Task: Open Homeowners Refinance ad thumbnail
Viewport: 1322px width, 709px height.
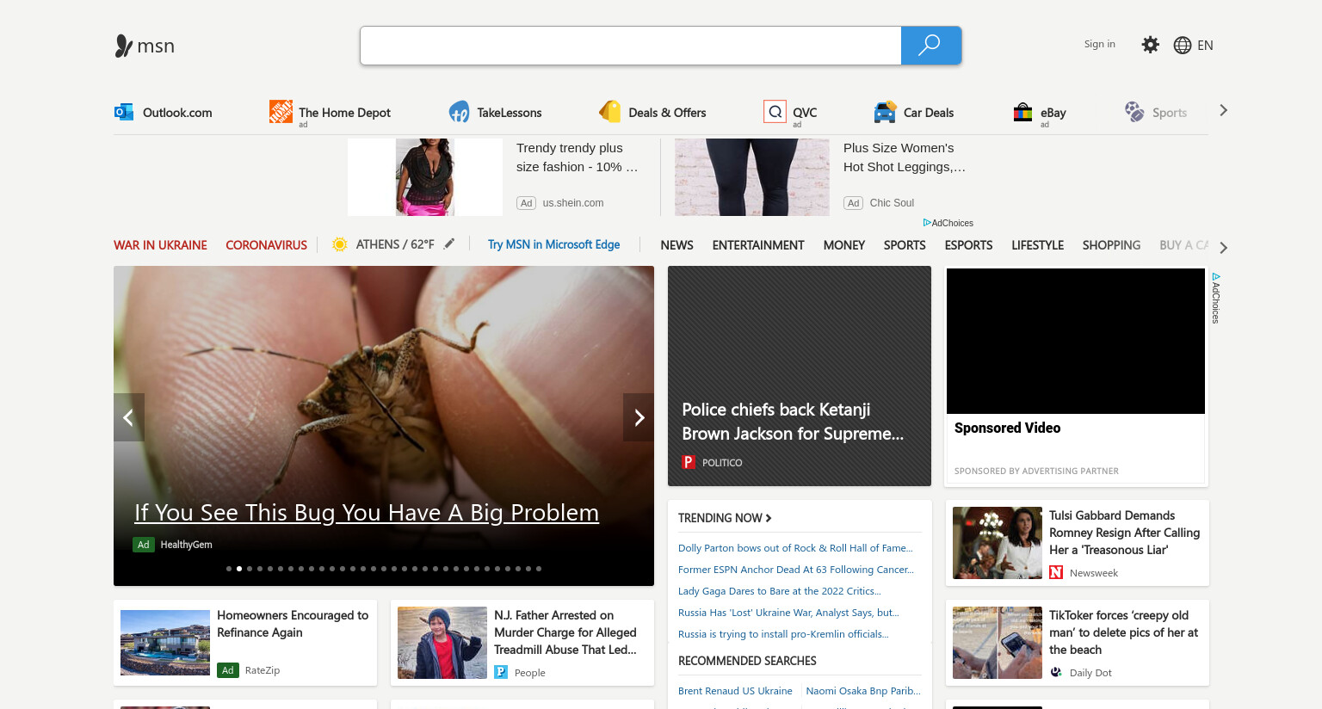Action: click(x=165, y=643)
